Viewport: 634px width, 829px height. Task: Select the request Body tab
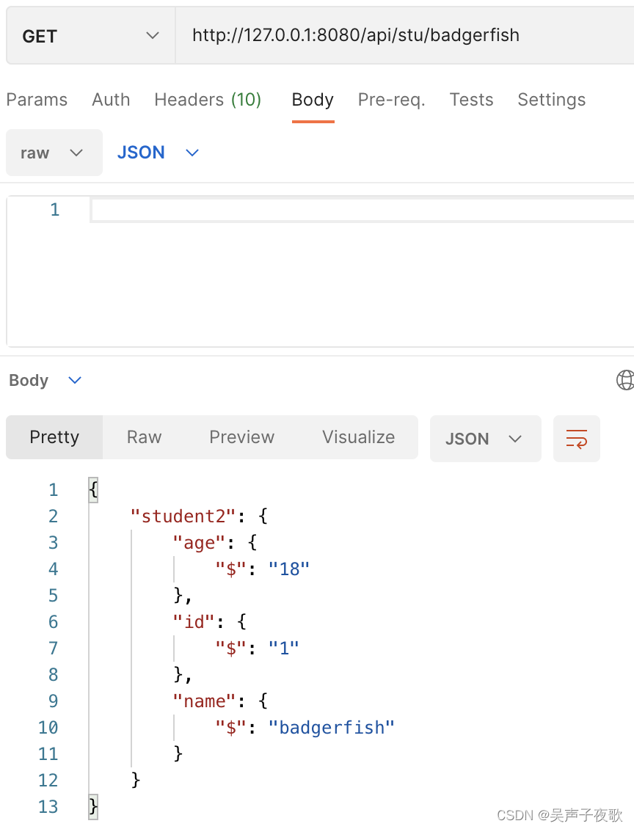(x=313, y=99)
